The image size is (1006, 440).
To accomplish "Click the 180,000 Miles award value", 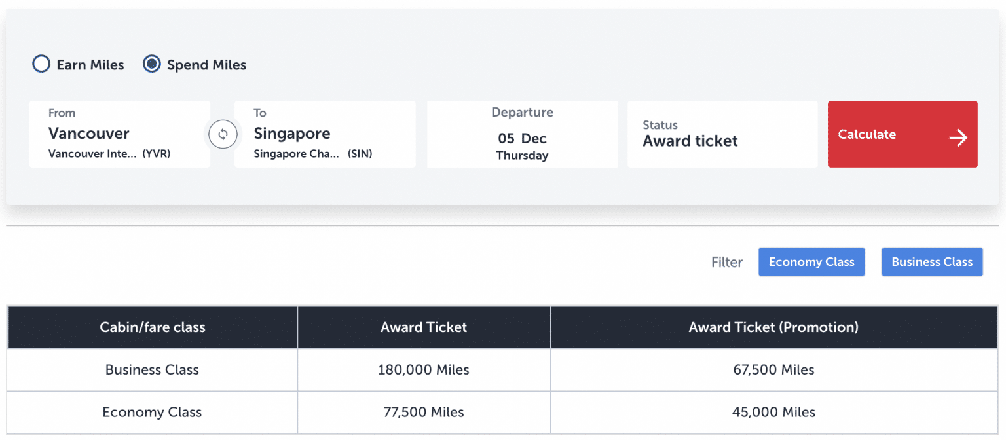I will [x=424, y=369].
